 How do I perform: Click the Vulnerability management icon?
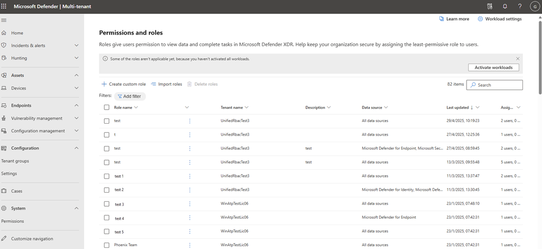tap(4, 118)
